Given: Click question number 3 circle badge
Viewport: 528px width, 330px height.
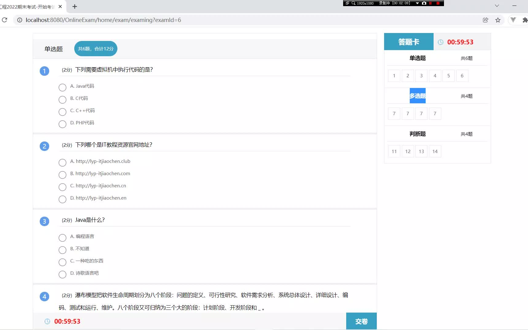Looking at the screenshot, I should [x=44, y=221].
